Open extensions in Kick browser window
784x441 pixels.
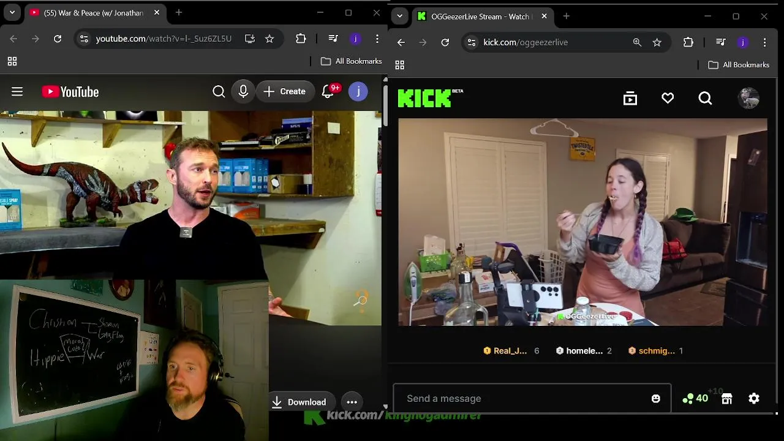pos(688,42)
